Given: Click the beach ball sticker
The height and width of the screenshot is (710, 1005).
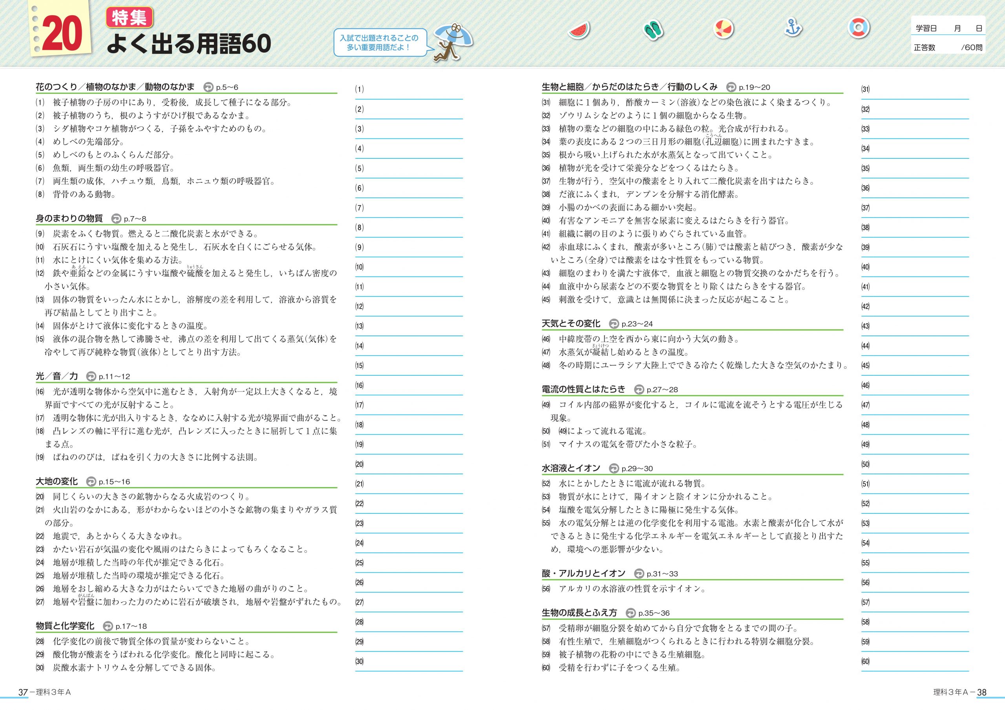Looking at the screenshot, I should 723,30.
